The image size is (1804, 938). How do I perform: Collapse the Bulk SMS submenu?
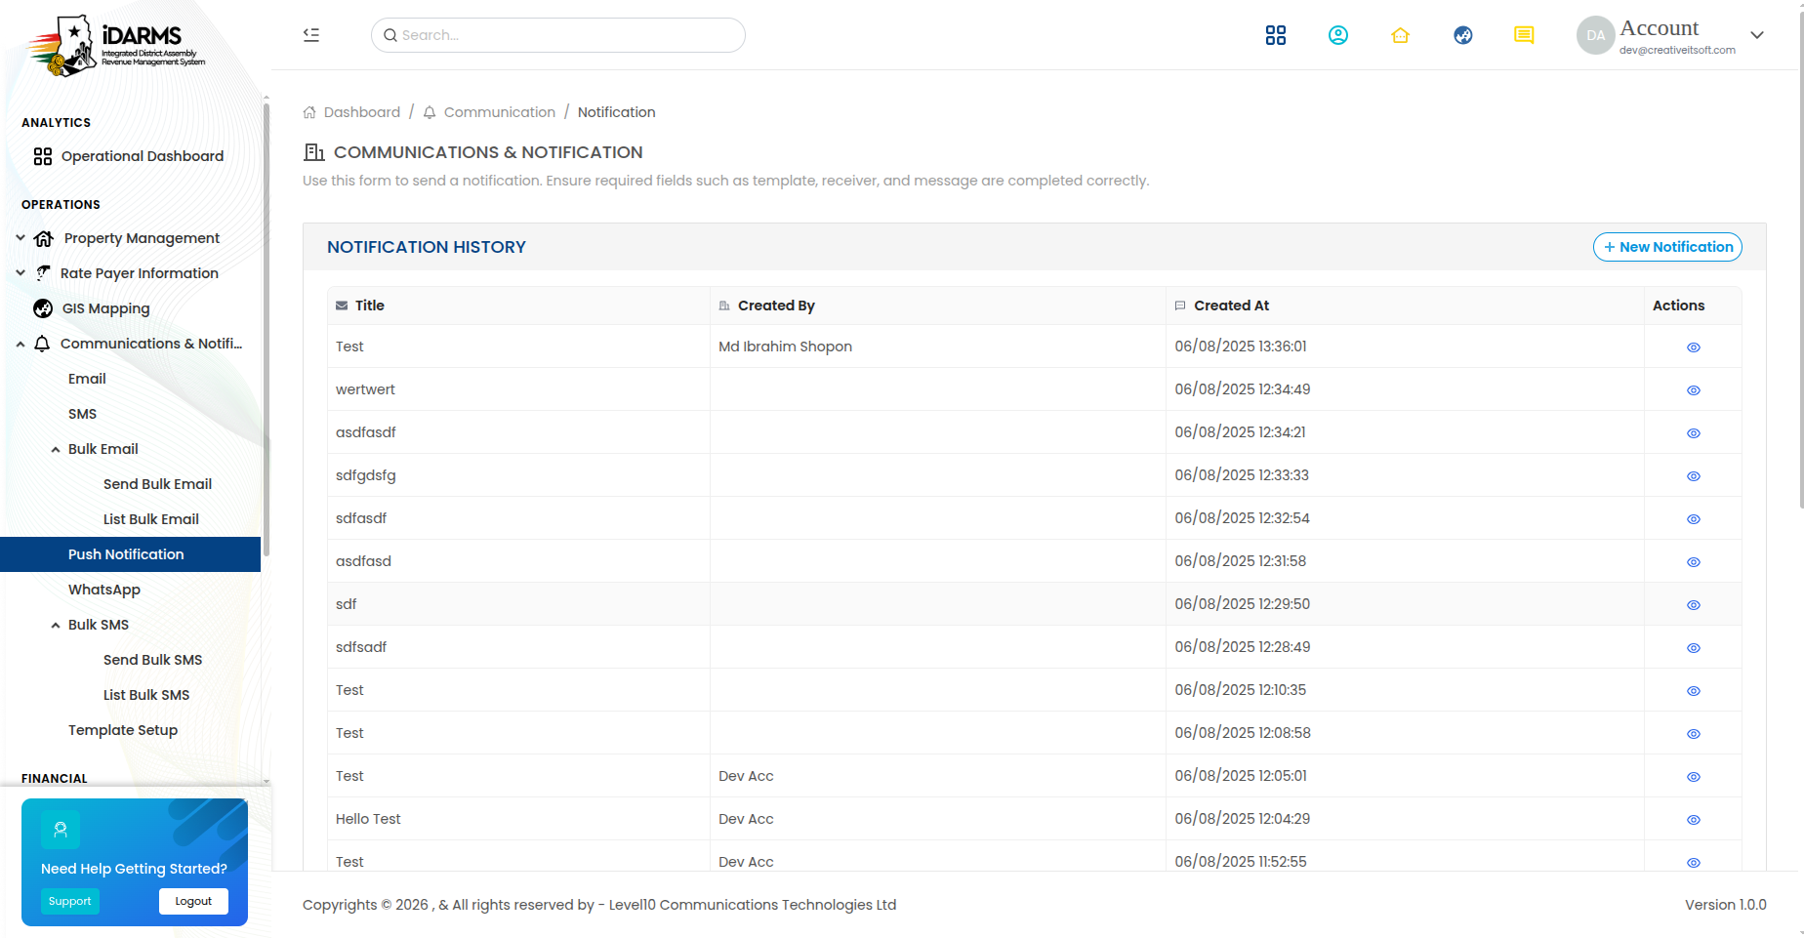click(56, 625)
